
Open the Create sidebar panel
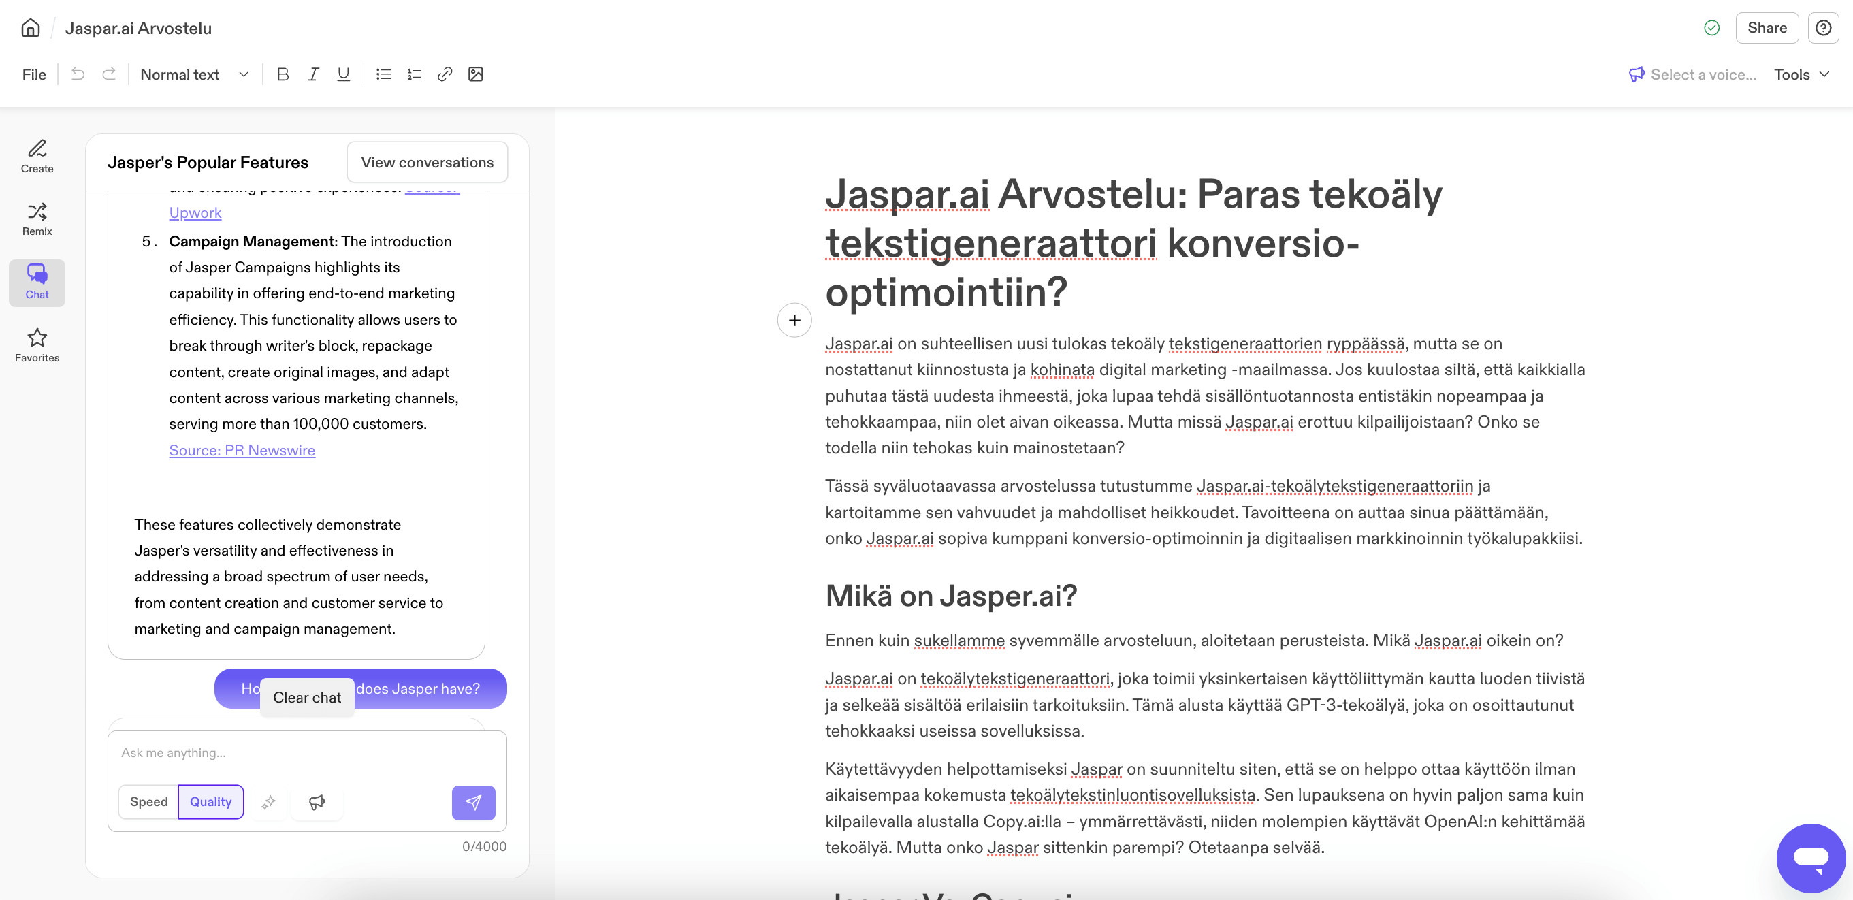[x=37, y=156]
